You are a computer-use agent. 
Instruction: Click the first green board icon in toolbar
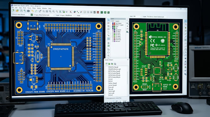pos(102,12)
